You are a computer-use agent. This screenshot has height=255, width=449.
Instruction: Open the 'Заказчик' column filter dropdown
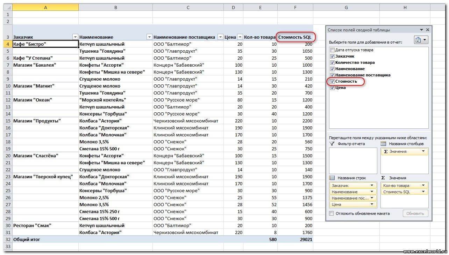(75, 37)
